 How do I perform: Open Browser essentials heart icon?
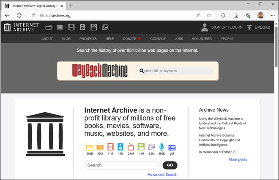[248, 16]
